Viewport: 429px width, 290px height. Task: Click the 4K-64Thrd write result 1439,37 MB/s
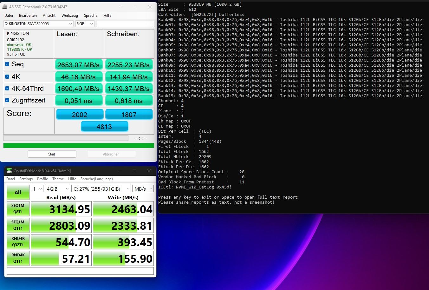tap(129, 89)
